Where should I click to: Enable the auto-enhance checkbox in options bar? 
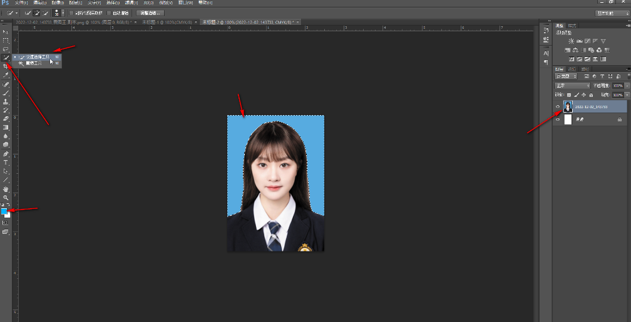[x=110, y=13]
